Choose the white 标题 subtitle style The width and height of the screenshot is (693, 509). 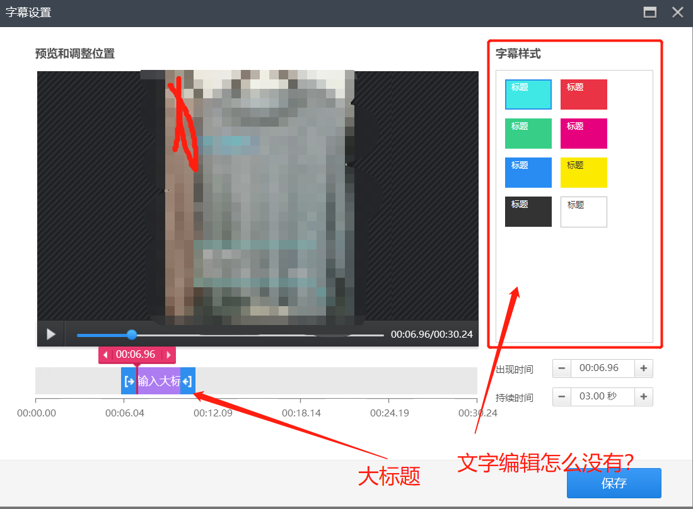coord(583,212)
